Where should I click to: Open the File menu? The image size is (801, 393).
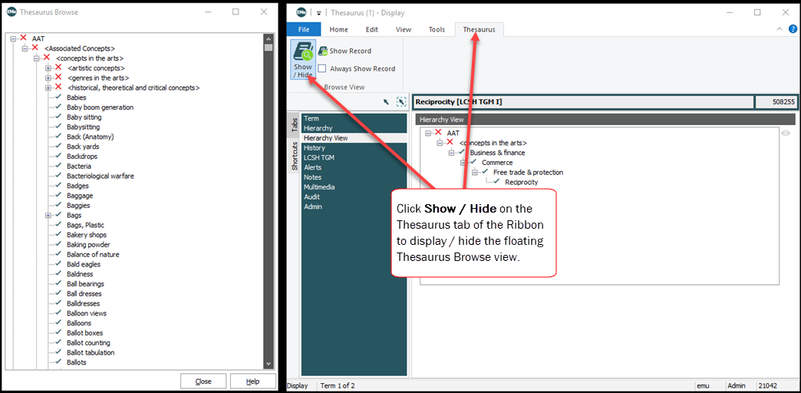[304, 29]
